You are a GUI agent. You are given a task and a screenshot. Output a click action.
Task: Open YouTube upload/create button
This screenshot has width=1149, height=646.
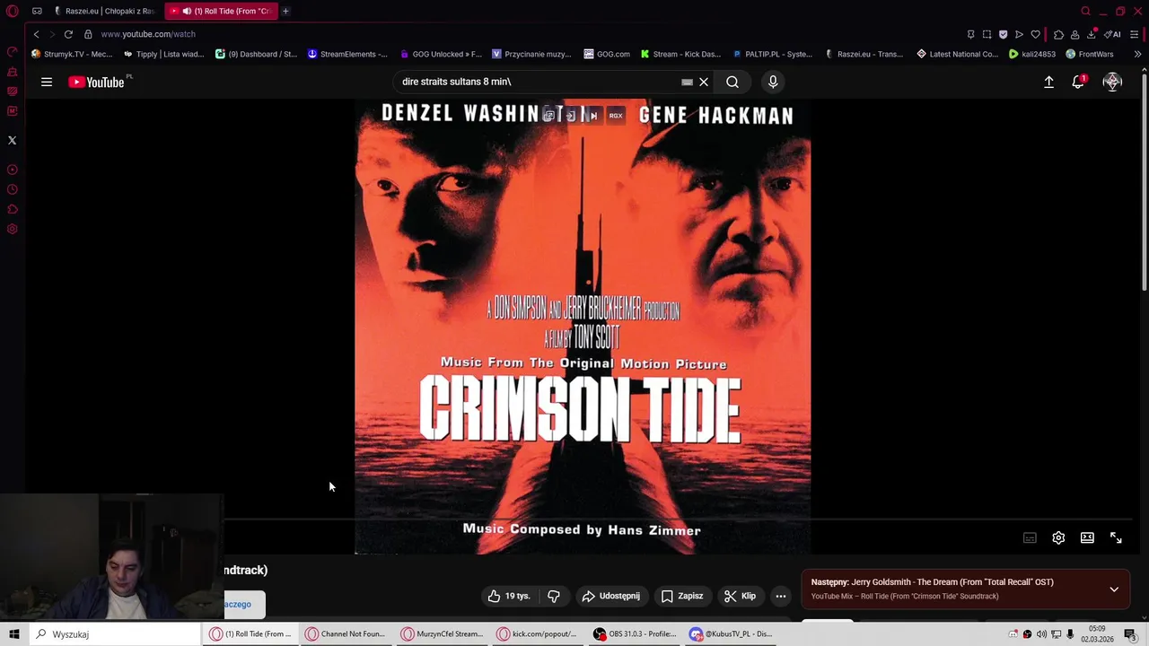[x=1048, y=82]
